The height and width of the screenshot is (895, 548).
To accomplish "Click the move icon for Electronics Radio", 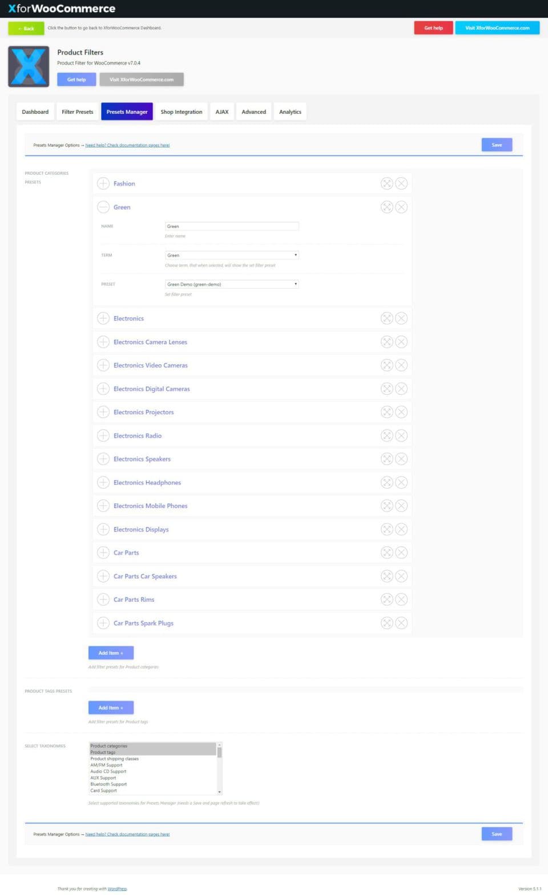I will [386, 435].
